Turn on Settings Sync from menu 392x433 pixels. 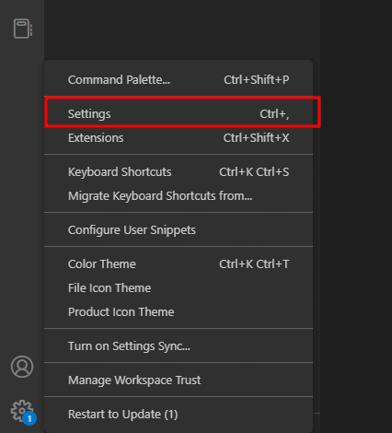179,346
